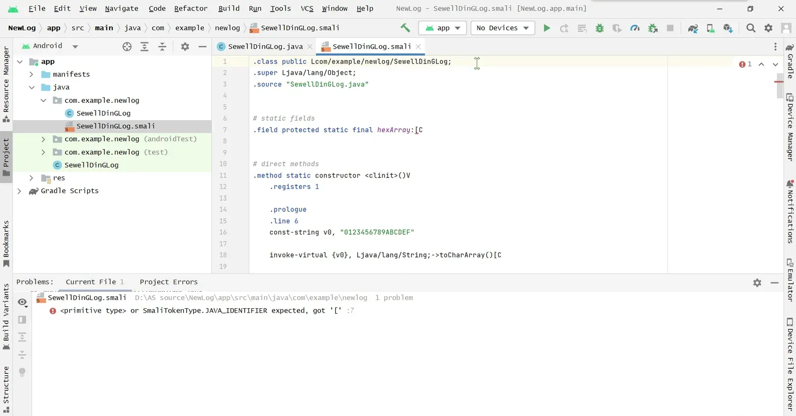
Task: Select opened file target icon in Project panel
Action: click(127, 46)
